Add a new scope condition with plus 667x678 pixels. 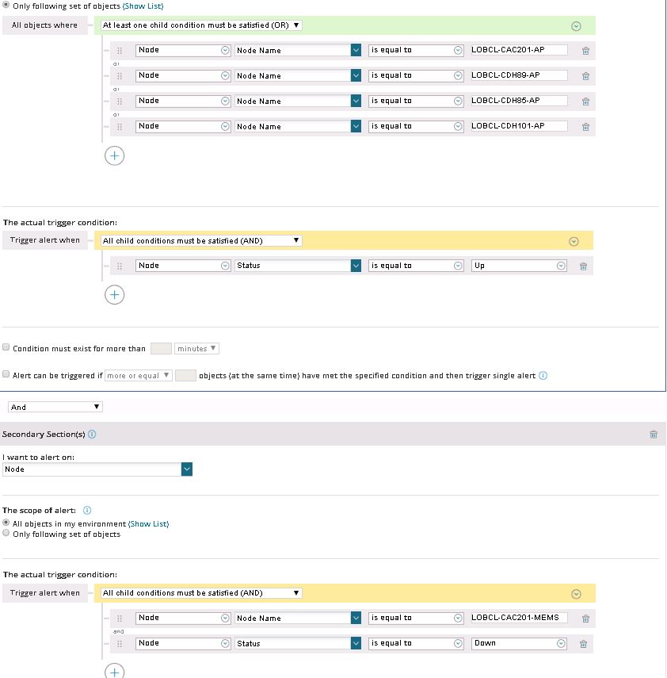tap(114, 155)
